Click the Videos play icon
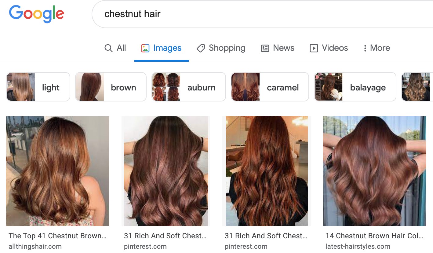Image resolution: width=433 pixels, height=253 pixels. click(314, 48)
